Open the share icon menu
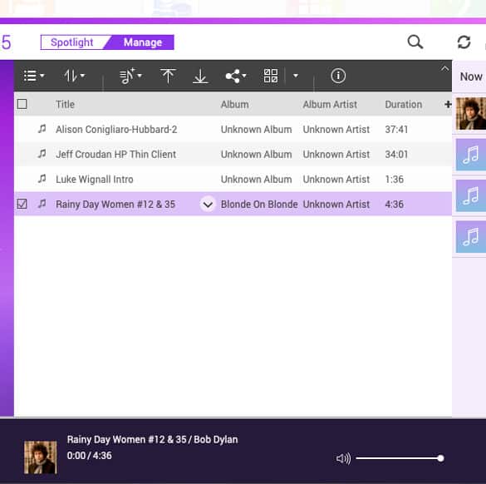 pos(236,76)
